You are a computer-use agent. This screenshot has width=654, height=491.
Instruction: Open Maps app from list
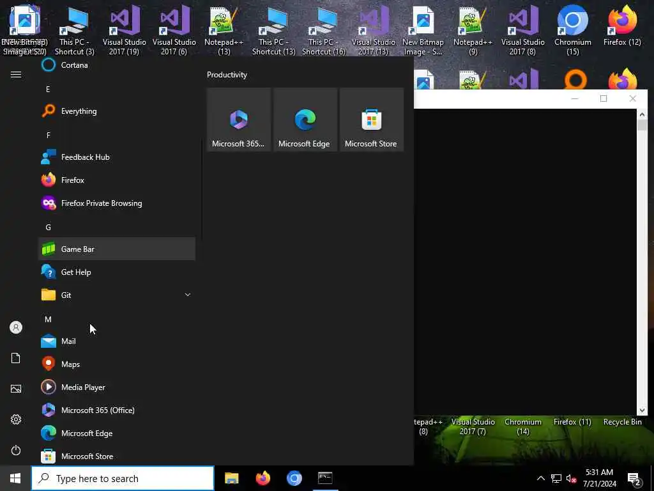[117, 364]
